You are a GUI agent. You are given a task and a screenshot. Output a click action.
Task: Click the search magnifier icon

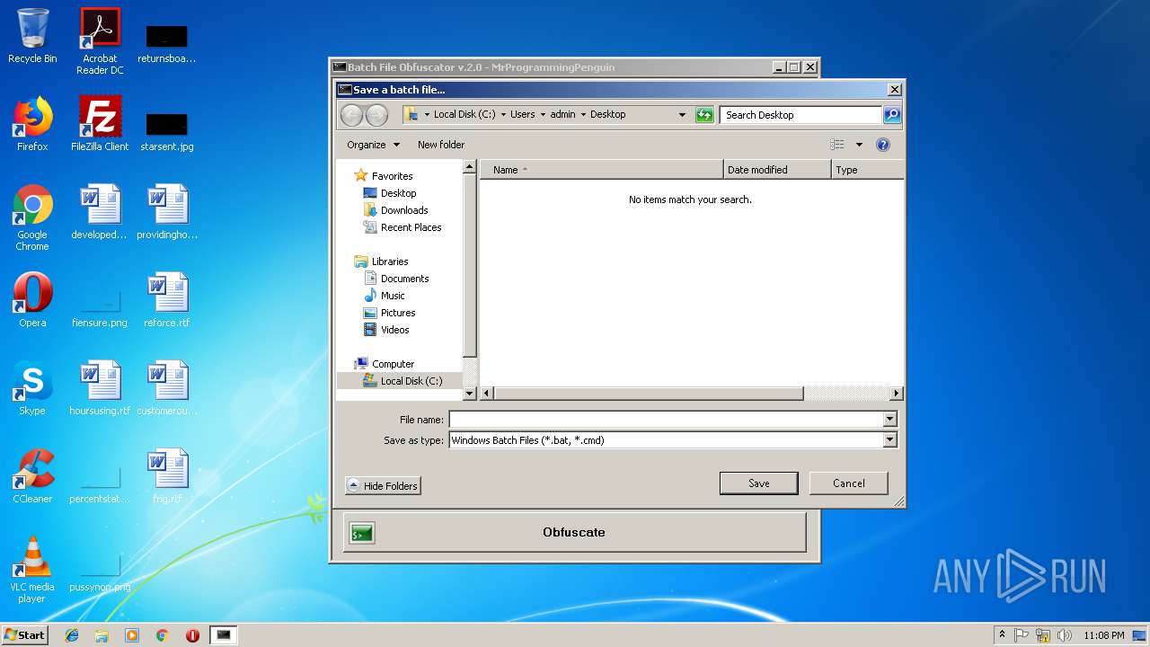pyautogui.click(x=891, y=115)
